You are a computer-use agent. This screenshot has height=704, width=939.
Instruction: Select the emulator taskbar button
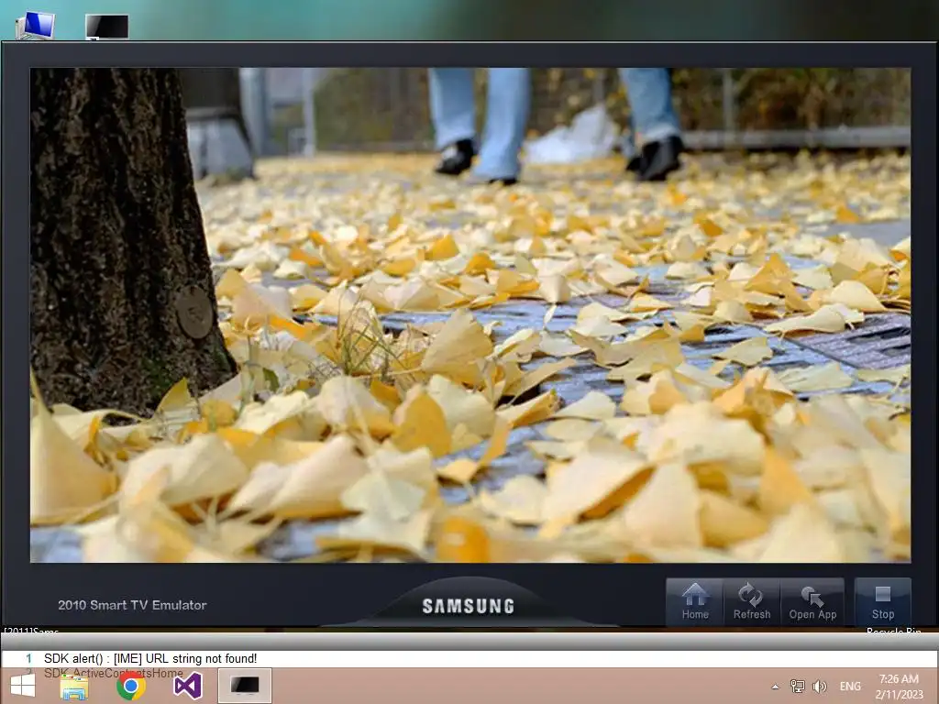click(x=244, y=686)
